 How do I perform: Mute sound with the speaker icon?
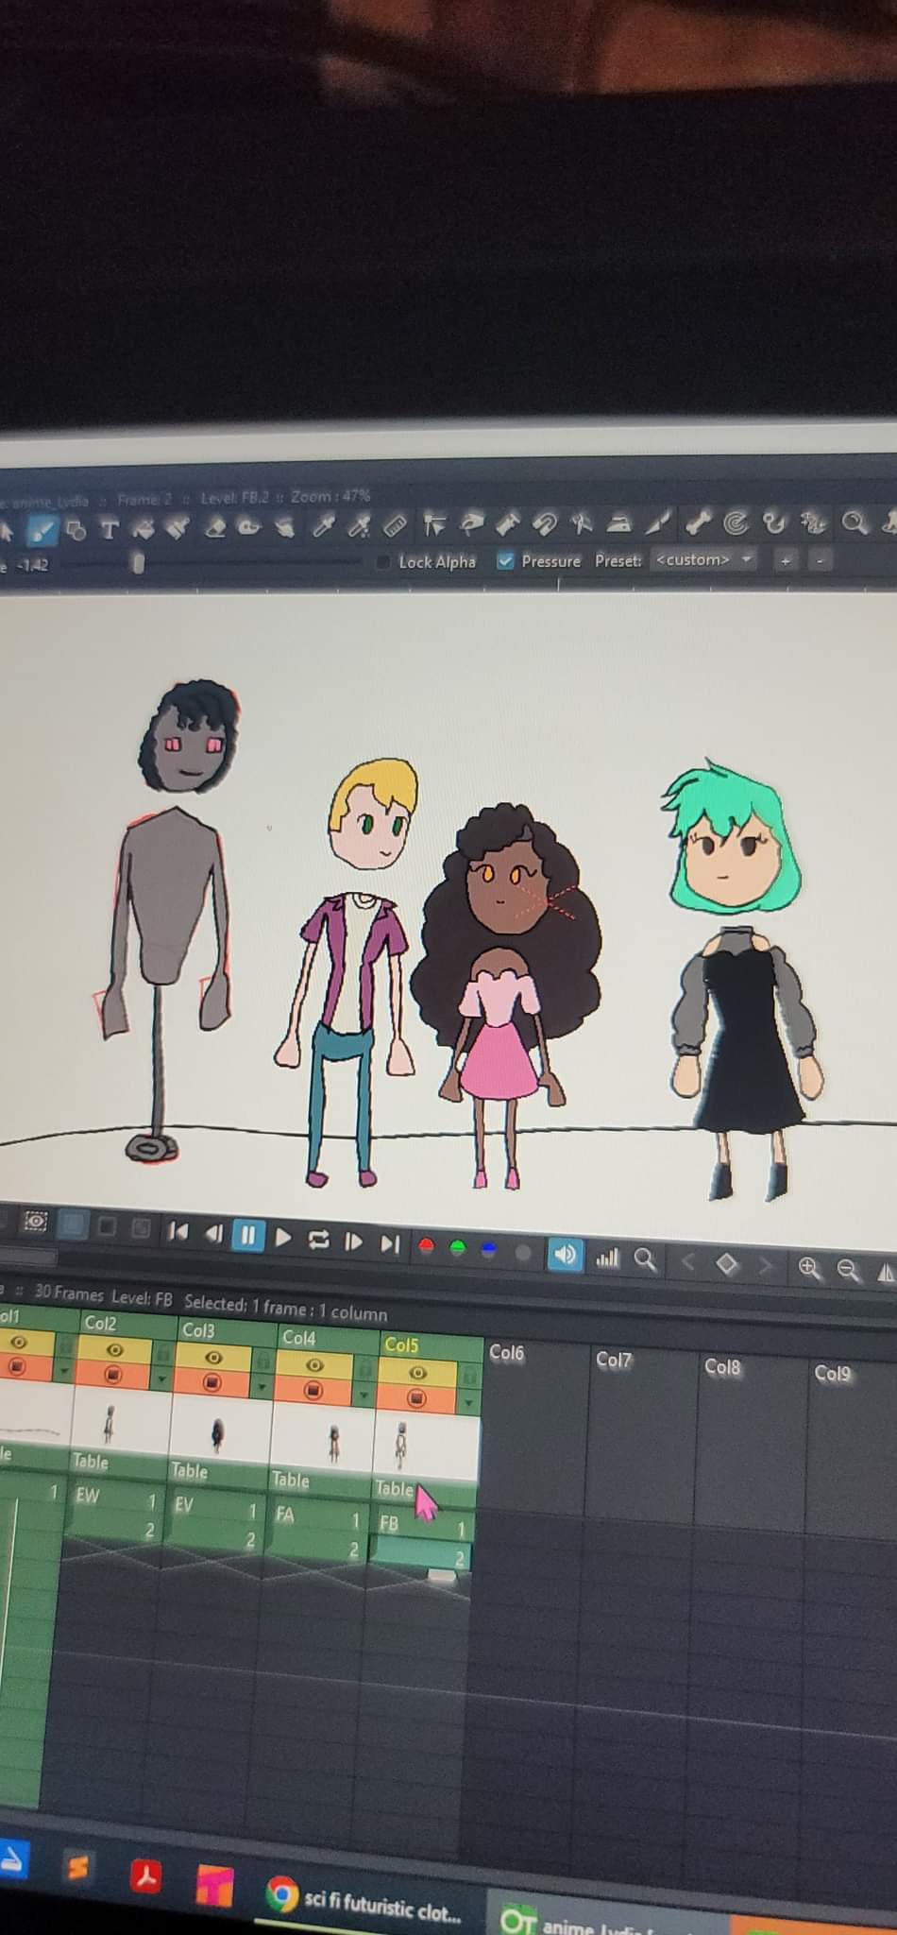[x=565, y=1255]
